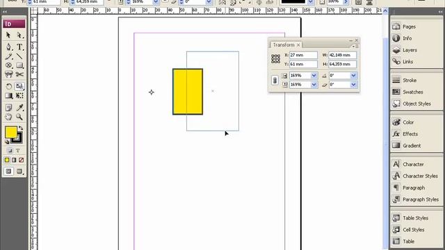Toggle formatting affects text
The image size is (445, 250).
(x=17, y=151)
